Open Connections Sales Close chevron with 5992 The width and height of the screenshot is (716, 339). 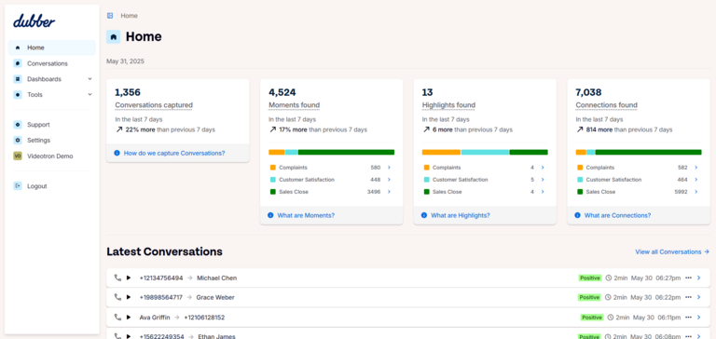click(695, 192)
